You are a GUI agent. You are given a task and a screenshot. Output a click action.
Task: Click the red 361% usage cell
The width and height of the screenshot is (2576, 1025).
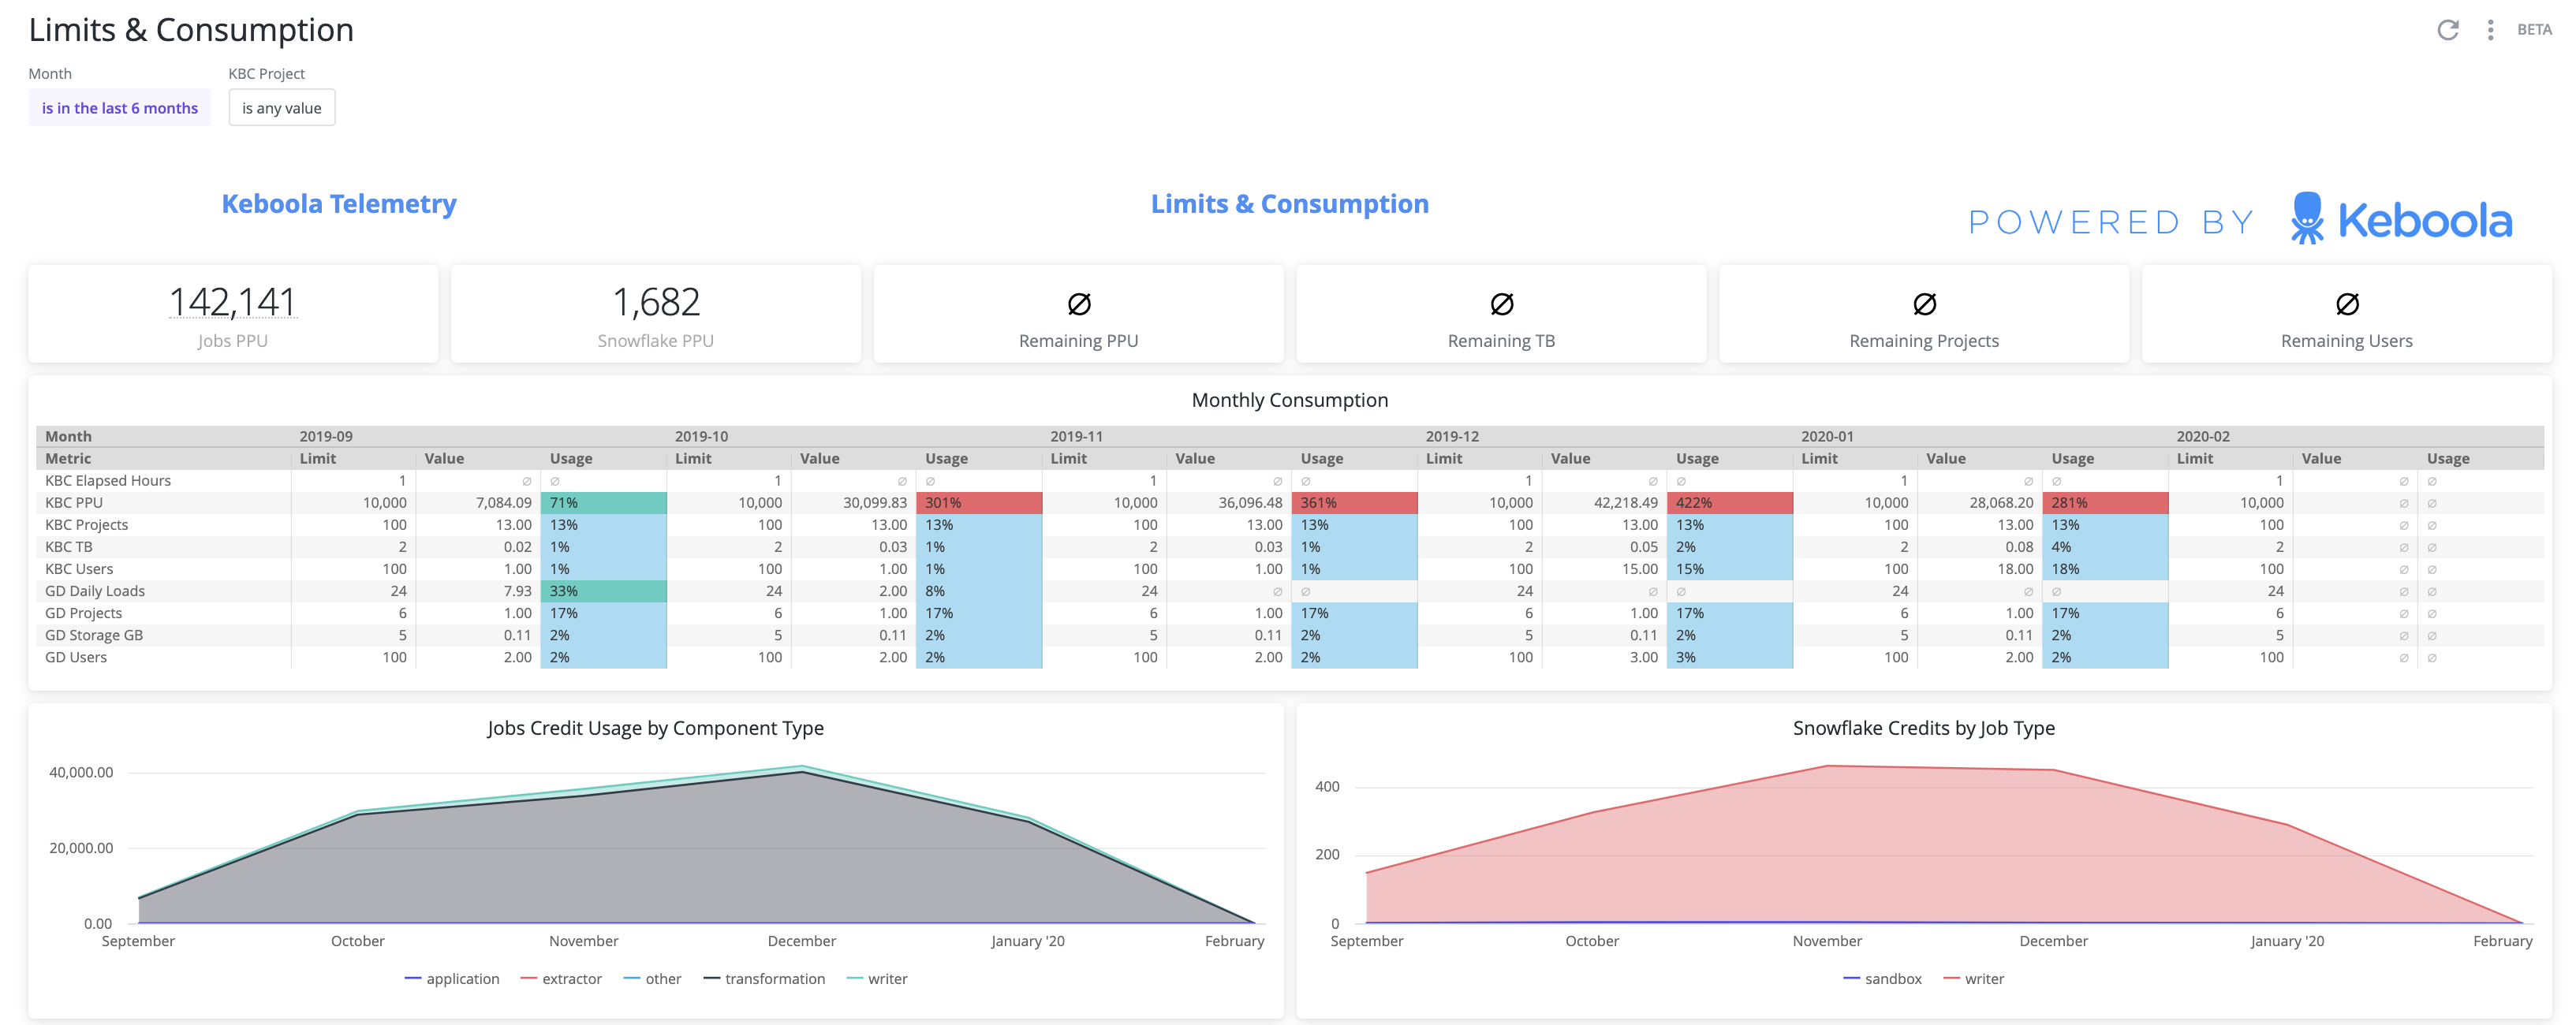coord(1354,503)
